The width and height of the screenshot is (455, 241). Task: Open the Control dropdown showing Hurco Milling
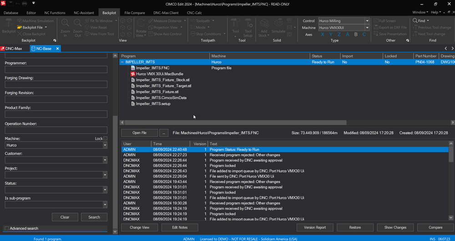click(367, 21)
